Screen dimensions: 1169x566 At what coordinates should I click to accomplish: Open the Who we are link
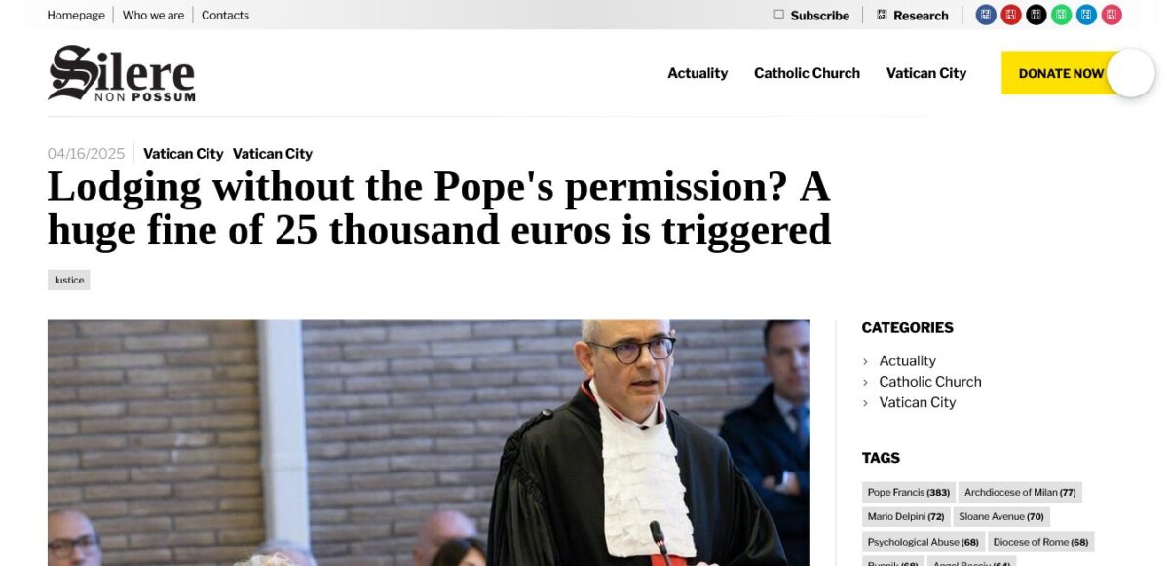[x=153, y=15]
